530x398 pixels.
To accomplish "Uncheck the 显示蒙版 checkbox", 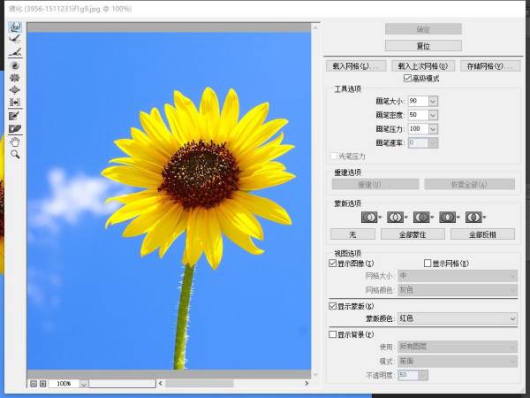I will 332,306.
